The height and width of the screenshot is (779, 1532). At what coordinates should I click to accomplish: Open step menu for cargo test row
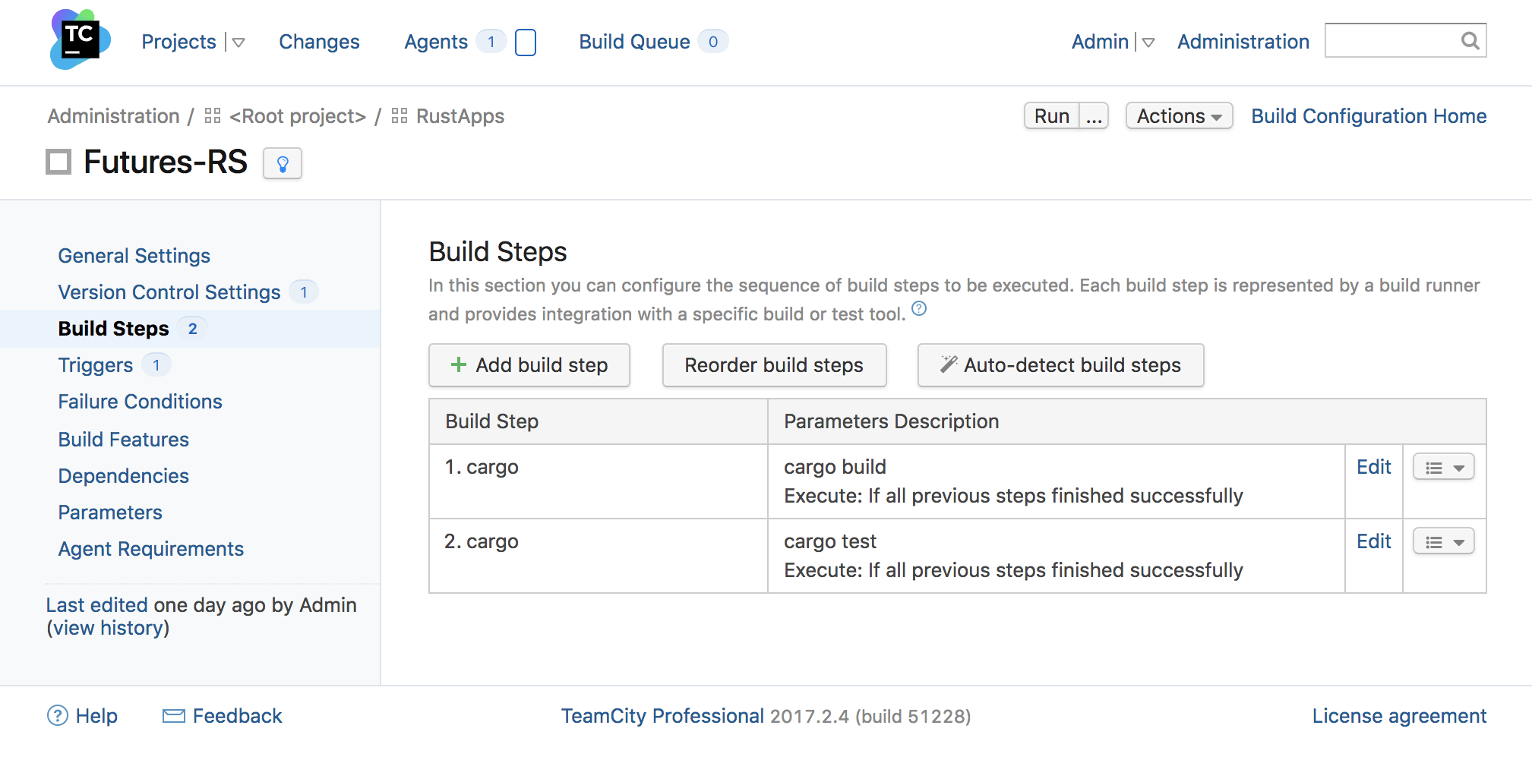coord(1443,541)
